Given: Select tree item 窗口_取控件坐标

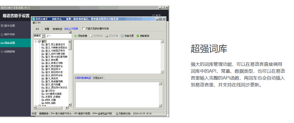Looking at the screenshot, I should tap(54, 75).
